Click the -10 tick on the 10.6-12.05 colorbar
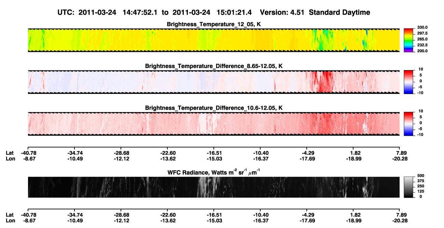The width and height of the screenshot is (444, 228). pos(420,135)
